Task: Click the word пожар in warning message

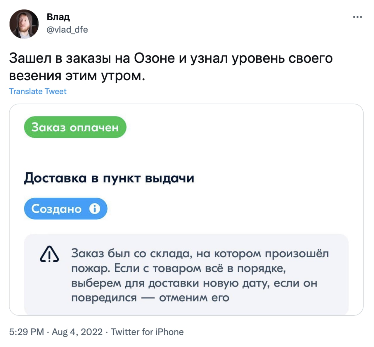Action: [90, 268]
